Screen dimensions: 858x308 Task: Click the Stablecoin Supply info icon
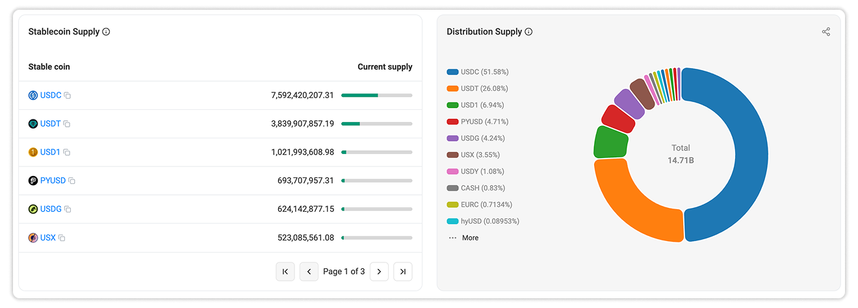pyautogui.click(x=106, y=32)
